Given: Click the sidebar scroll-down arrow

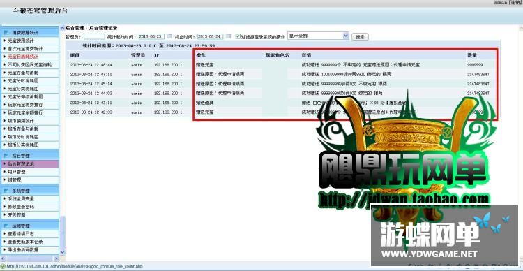Looking at the screenshot, I should click(x=62, y=252).
